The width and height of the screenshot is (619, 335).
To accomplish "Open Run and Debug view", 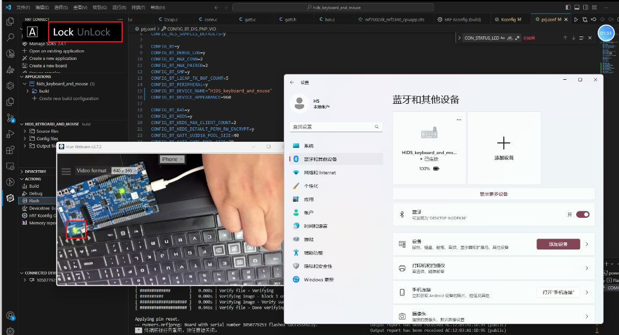I will pyautogui.click(x=10, y=134).
